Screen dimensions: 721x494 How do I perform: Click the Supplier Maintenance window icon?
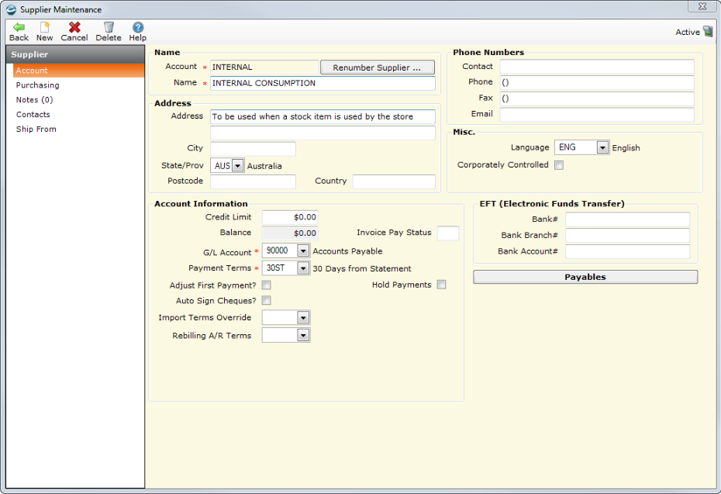click(11, 9)
